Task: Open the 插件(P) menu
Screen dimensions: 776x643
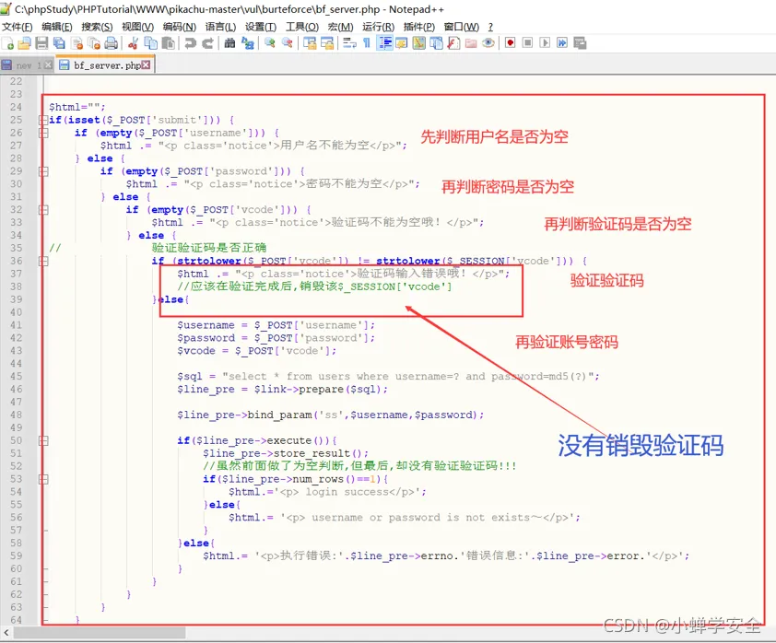Action: pyautogui.click(x=418, y=27)
